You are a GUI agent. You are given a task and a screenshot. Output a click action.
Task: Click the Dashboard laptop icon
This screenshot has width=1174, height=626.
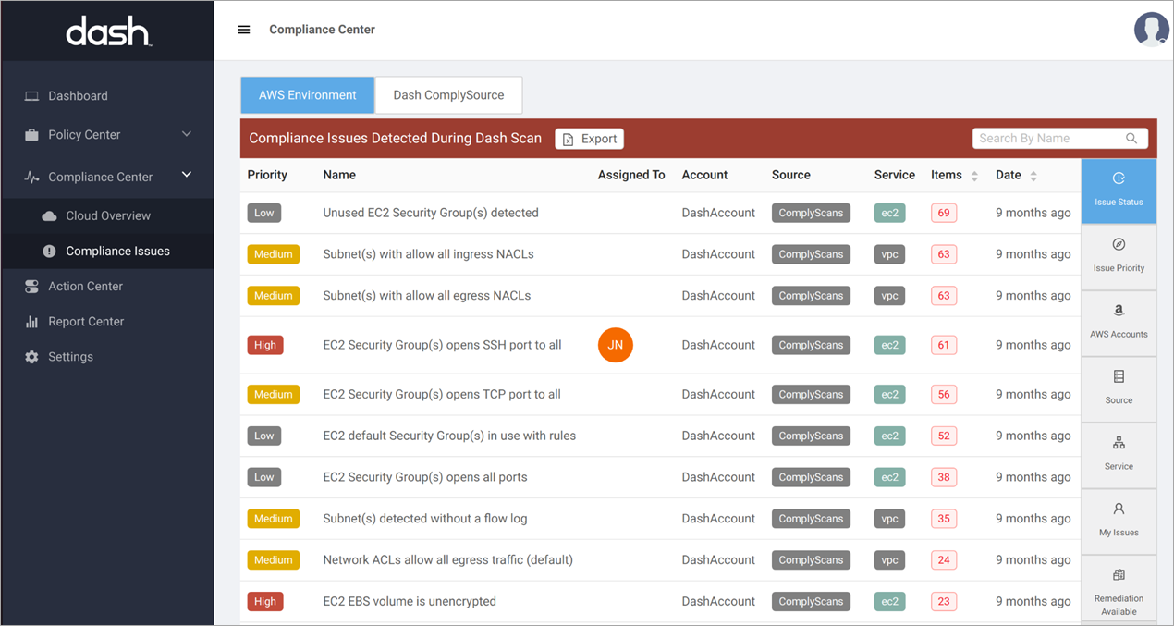click(x=31, y=96)
